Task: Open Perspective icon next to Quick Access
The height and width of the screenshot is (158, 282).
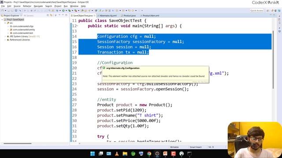Action: point(268,11)
